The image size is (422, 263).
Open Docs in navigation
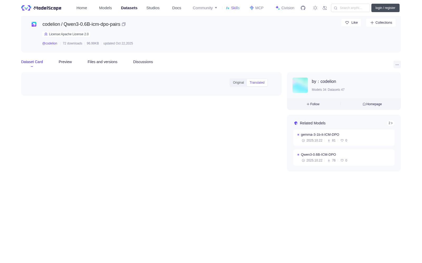pos(177,8)
